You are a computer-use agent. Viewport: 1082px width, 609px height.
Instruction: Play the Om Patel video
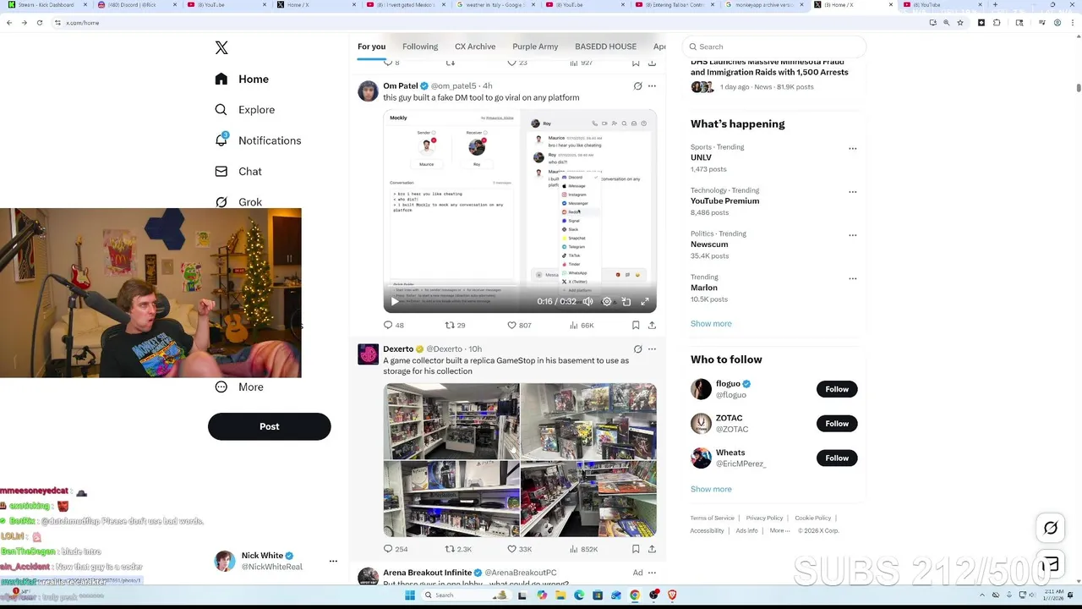(x=395, y=301)
